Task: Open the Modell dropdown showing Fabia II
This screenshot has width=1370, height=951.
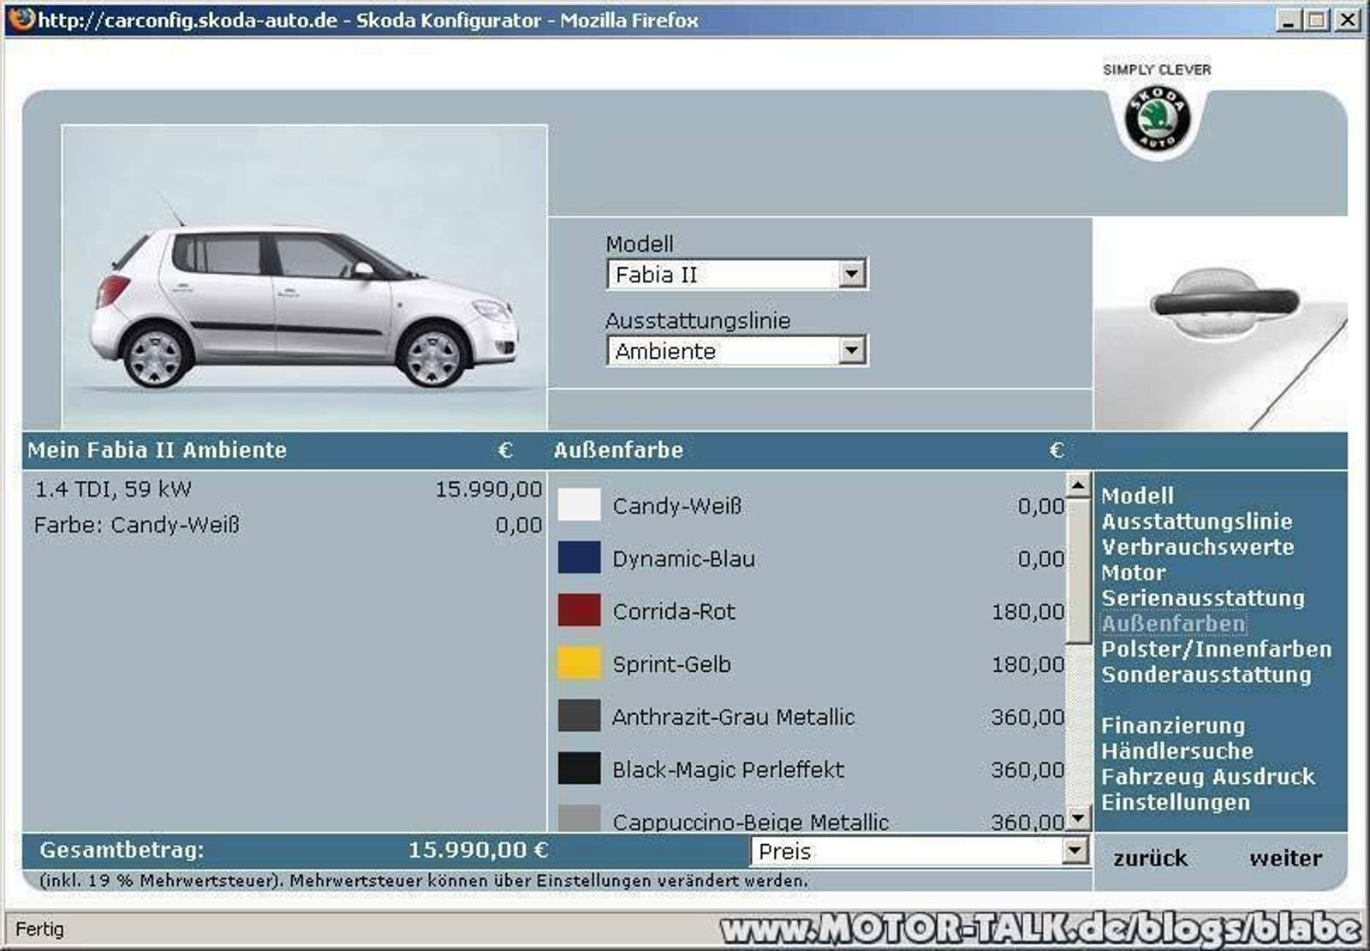Action: 737,274
